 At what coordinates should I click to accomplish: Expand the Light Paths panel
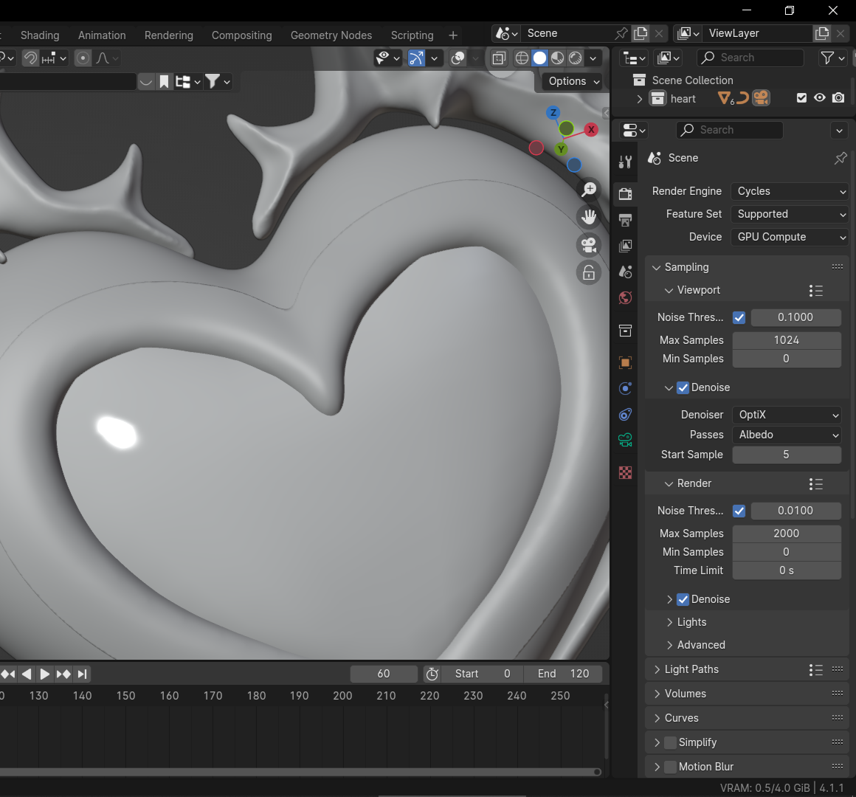pyautogui.click(x=691, y=669)
